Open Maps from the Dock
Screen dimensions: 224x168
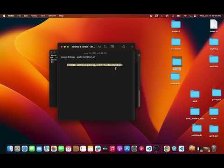(x=47, y=149)
